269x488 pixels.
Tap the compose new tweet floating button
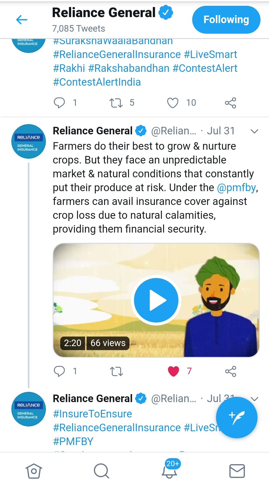236,417
